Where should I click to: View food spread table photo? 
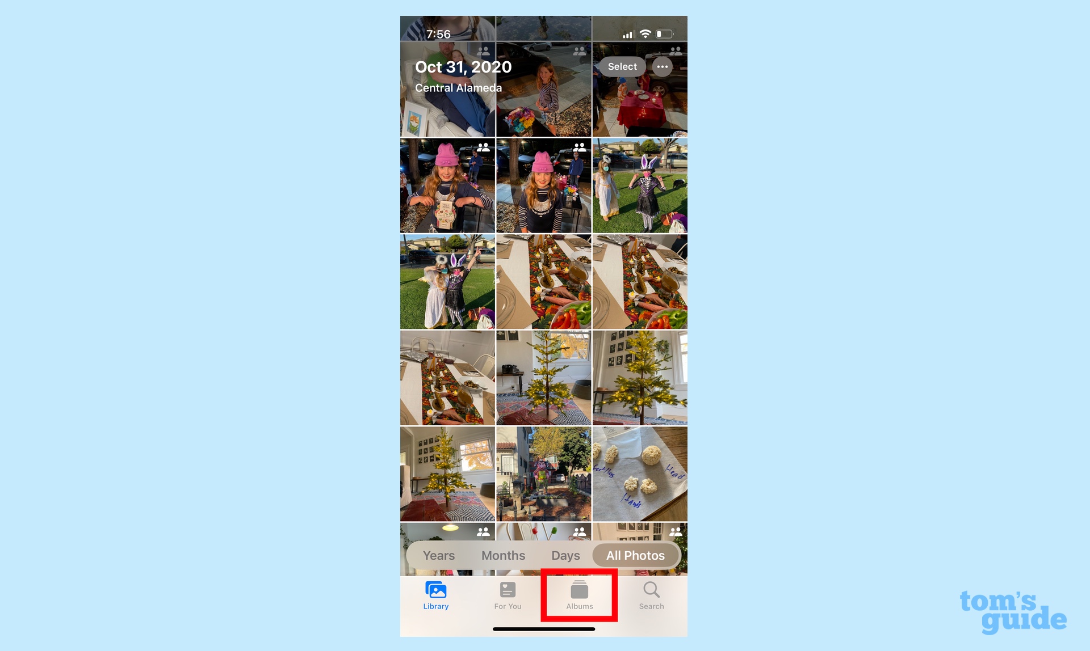point(543,281)
